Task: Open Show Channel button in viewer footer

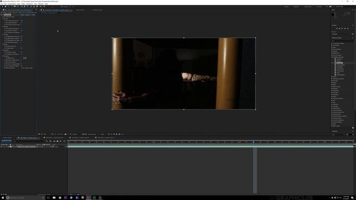Action: click(71, 134)
